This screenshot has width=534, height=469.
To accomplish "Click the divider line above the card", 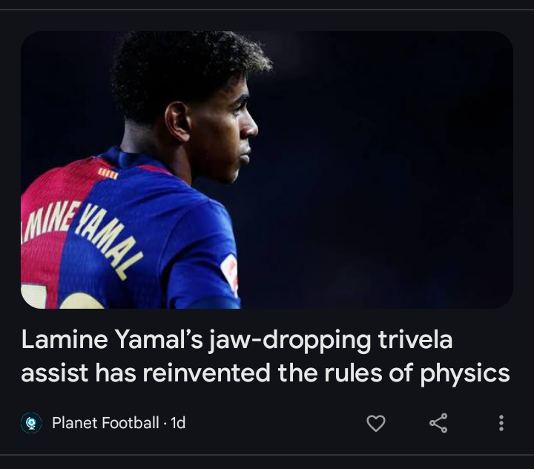I will click(267, 10).
